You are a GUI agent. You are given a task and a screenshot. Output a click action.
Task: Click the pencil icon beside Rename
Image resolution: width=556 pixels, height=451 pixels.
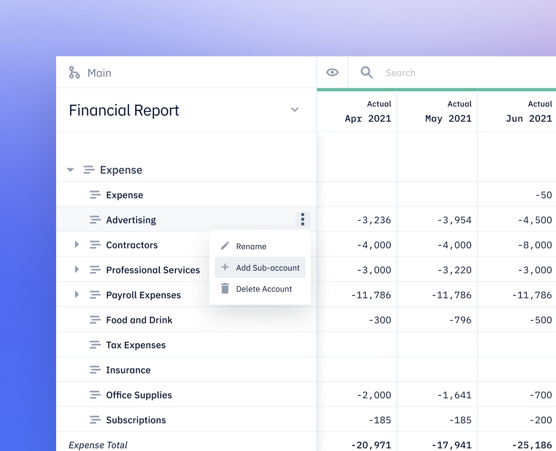(225, 246)
